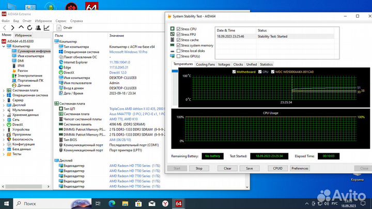Open CPUID panel button
Viewport: 372px width, 209px height.
(x=278, y=168)
